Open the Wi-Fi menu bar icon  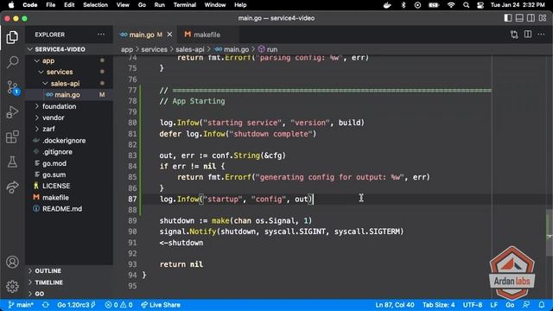coord(451,5)
